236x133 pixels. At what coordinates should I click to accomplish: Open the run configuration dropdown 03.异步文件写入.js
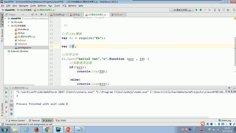pyautogui.click(x=182, y=10)
